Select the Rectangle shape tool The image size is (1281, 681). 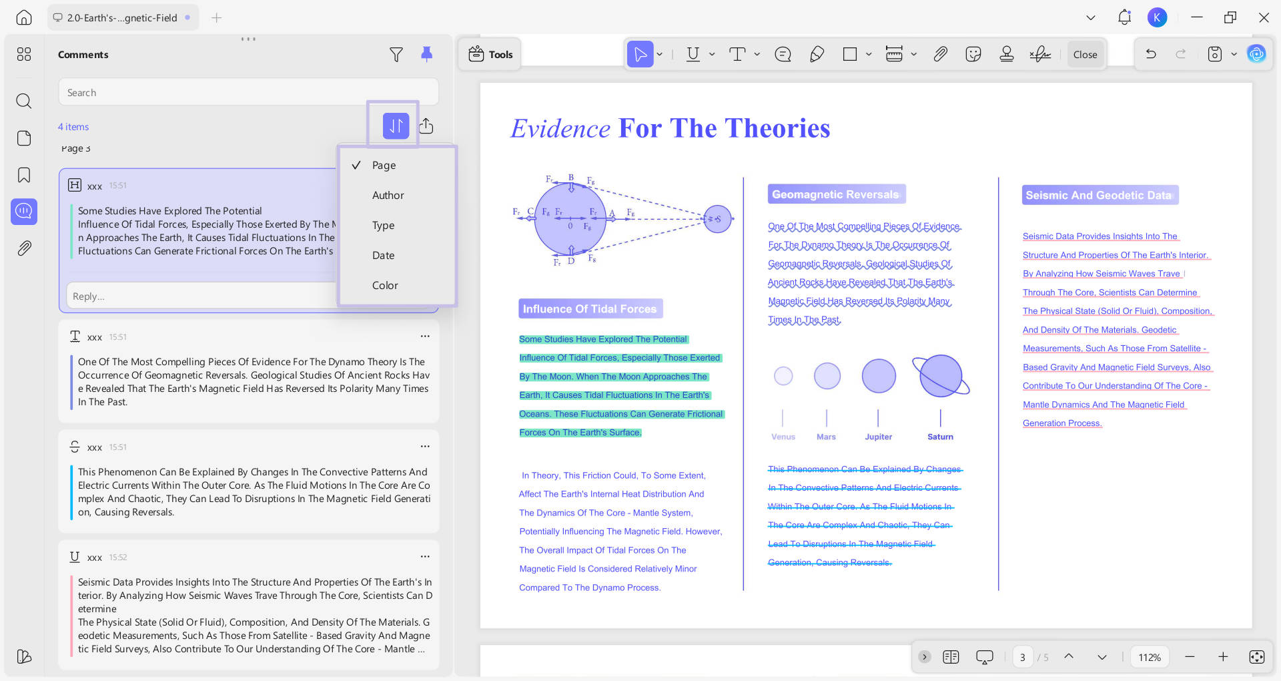pyautogui.click(x=850, y=54)
